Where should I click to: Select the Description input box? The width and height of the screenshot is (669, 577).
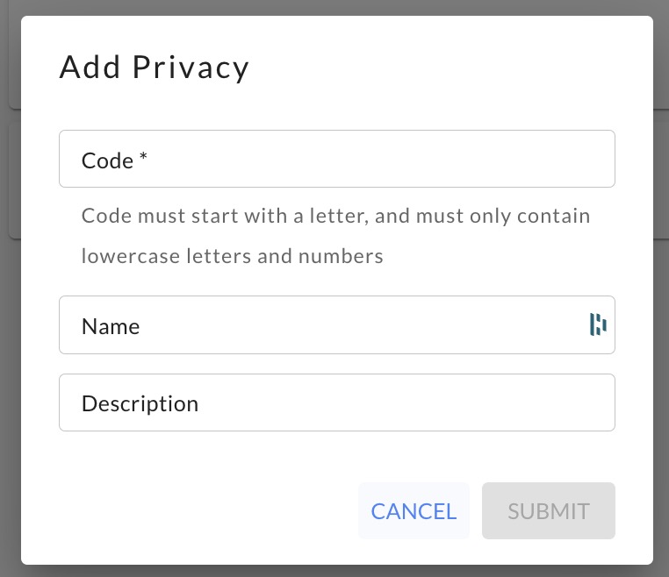pos(336,402)
